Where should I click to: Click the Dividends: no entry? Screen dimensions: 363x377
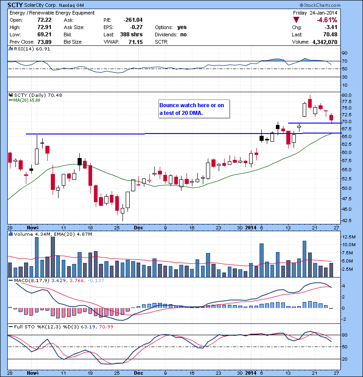coord(171,35)
